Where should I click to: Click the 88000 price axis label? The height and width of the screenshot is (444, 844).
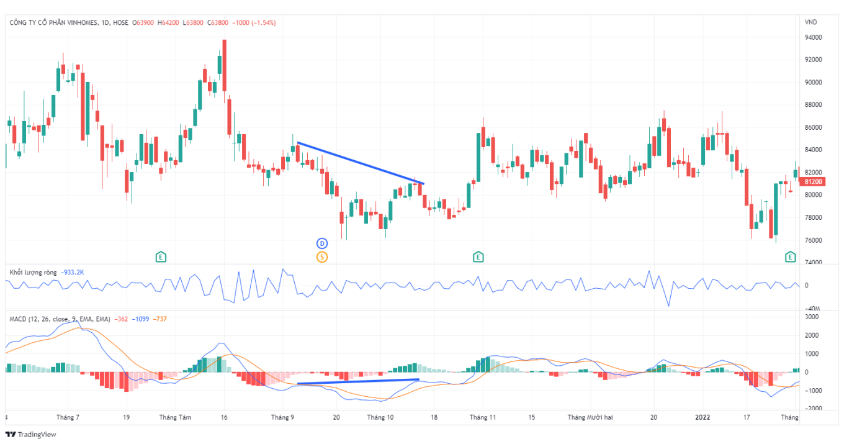coord(814,105)
